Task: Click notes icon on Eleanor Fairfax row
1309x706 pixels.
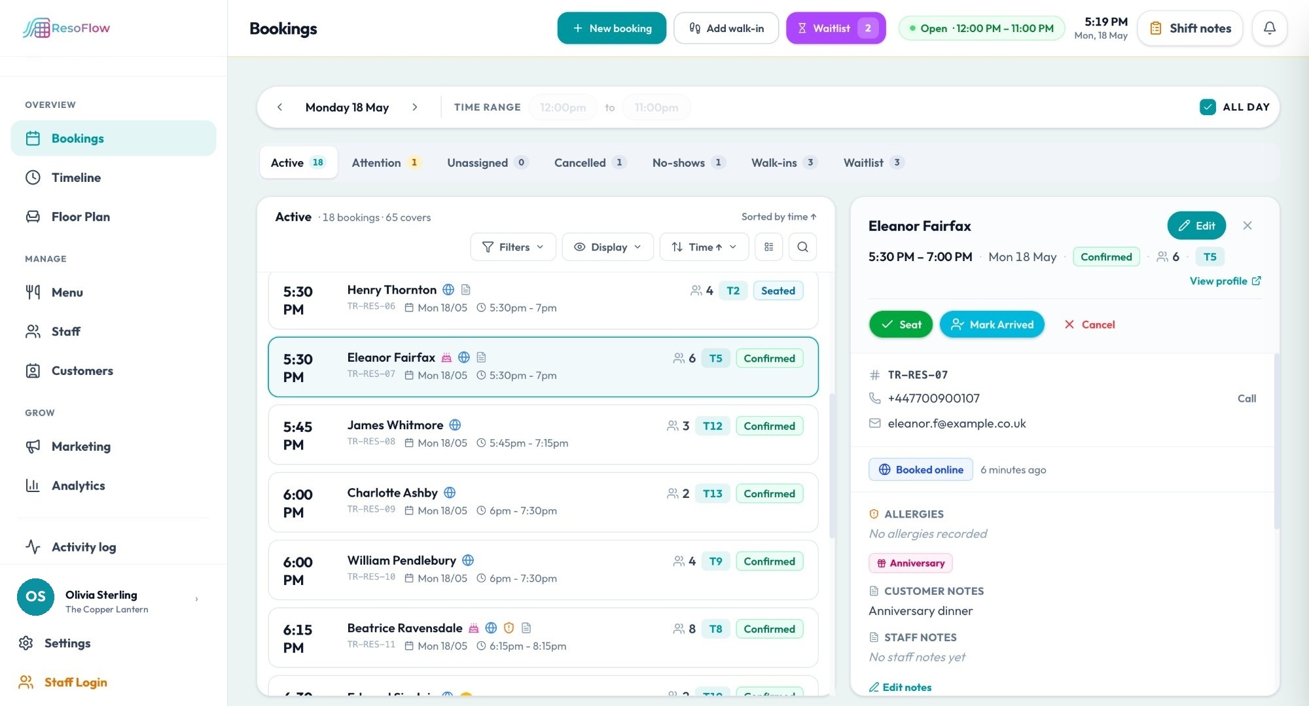Action: point(482,357)
